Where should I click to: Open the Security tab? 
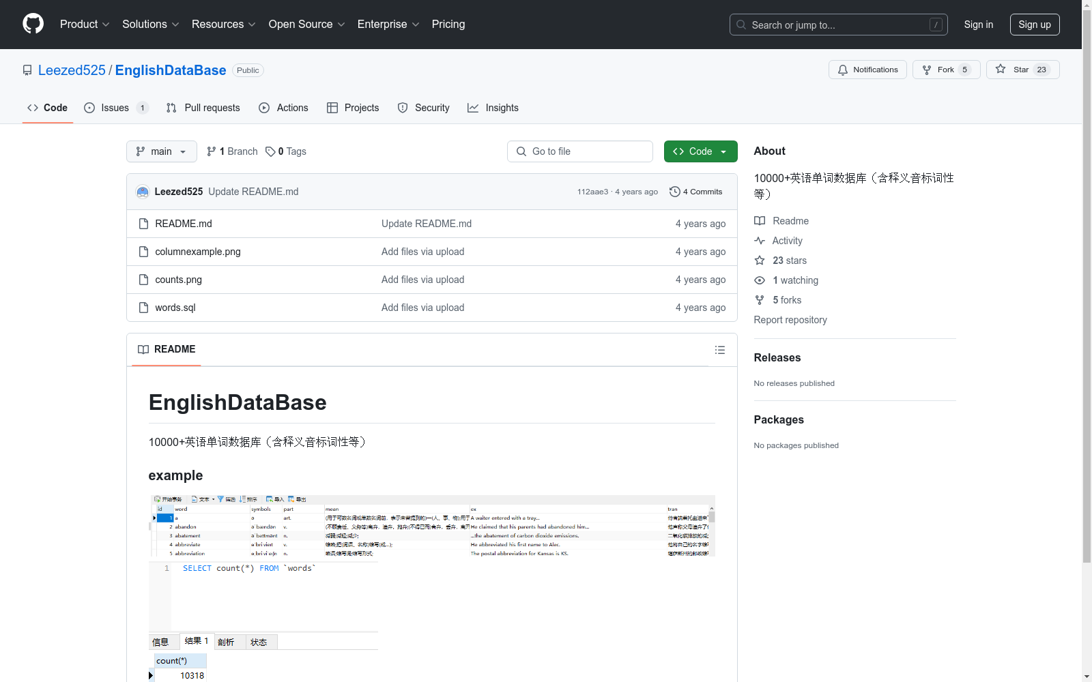click(423, 108)
